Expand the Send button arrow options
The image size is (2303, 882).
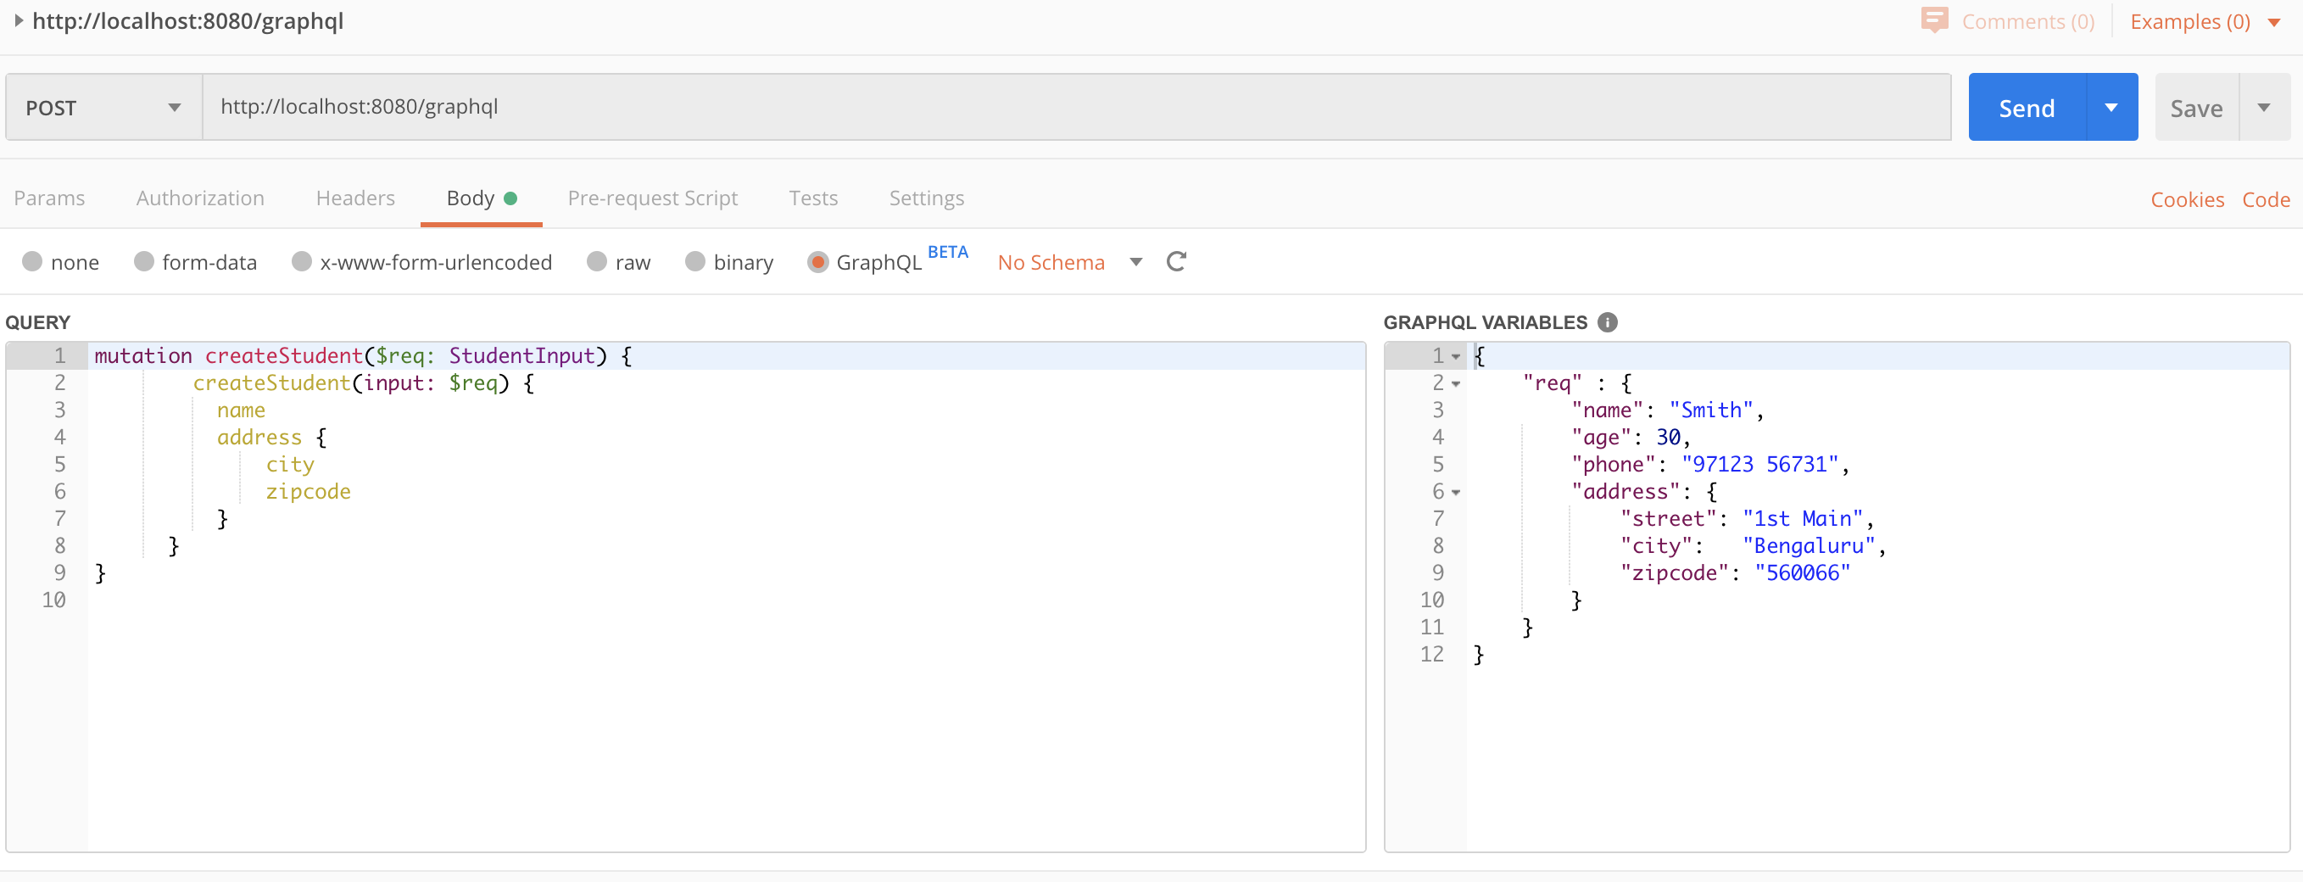click(x=2111, y=108)
